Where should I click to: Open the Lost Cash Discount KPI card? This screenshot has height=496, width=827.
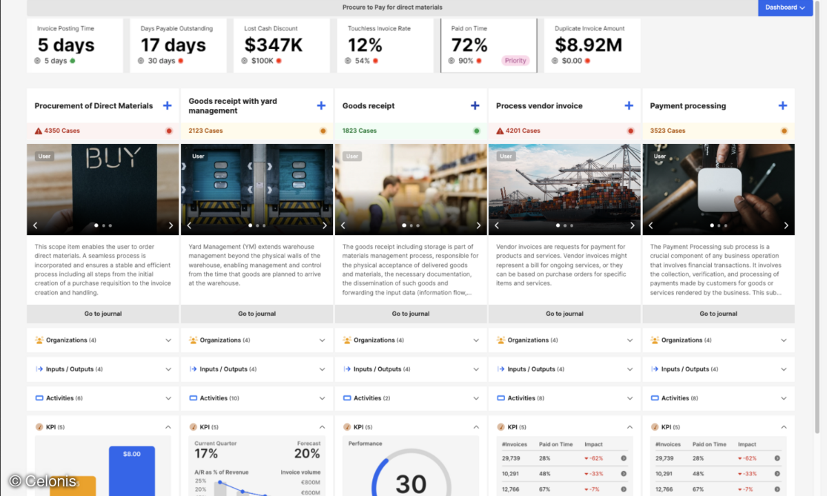(282, 45)
